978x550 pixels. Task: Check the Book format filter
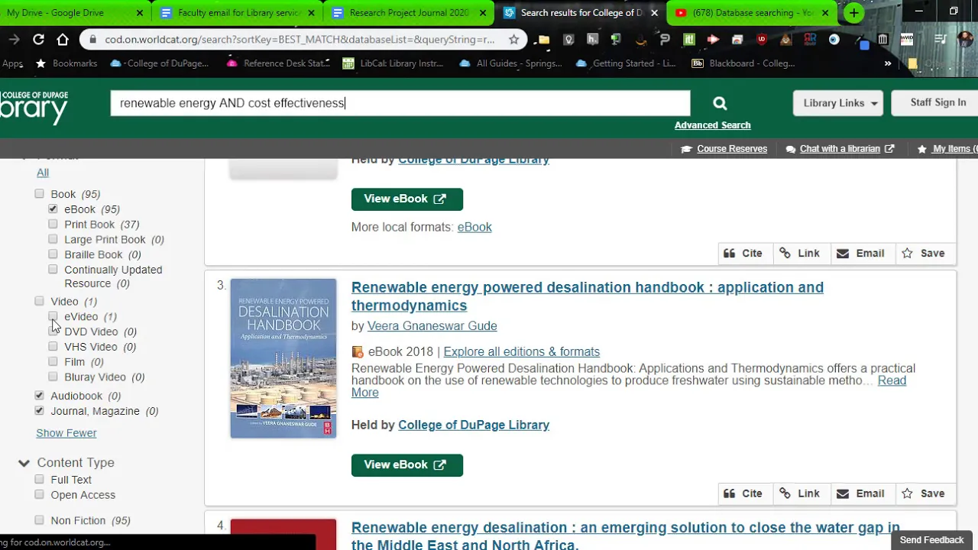coord(39,193)
